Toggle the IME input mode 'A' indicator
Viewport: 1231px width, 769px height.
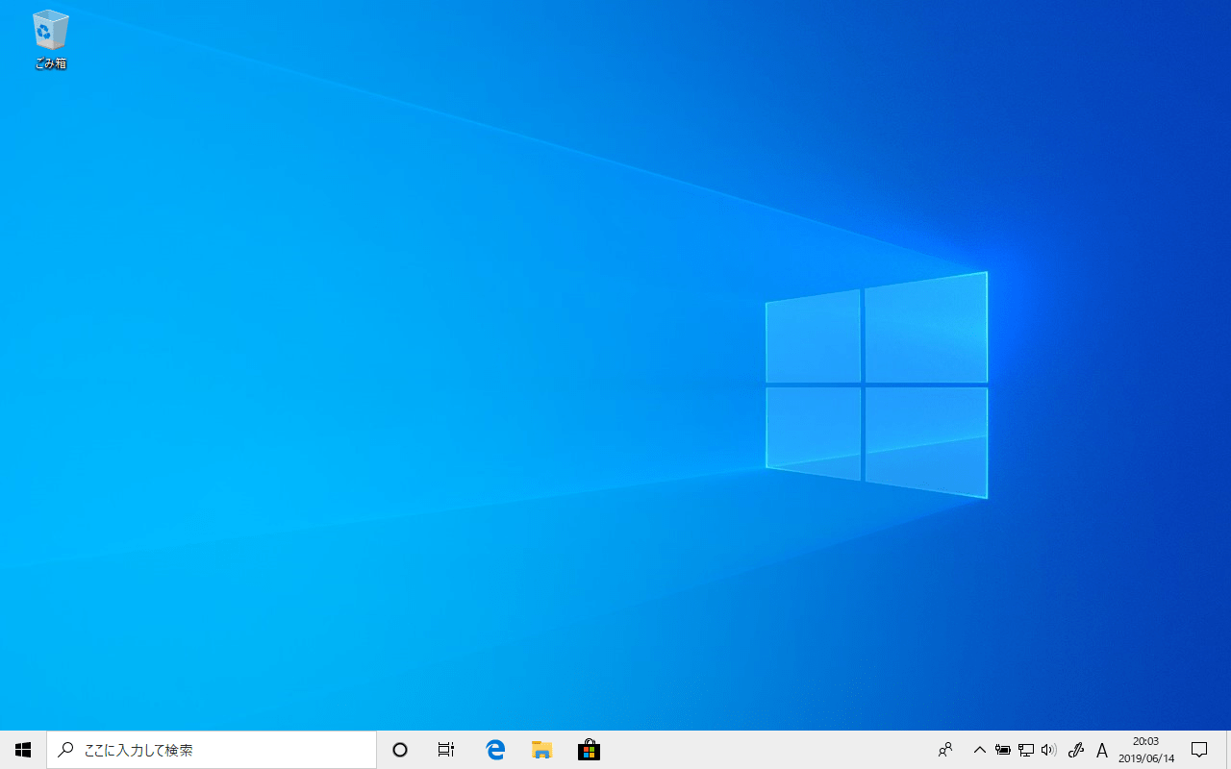pyautogui.click(x=1102, y=750)
